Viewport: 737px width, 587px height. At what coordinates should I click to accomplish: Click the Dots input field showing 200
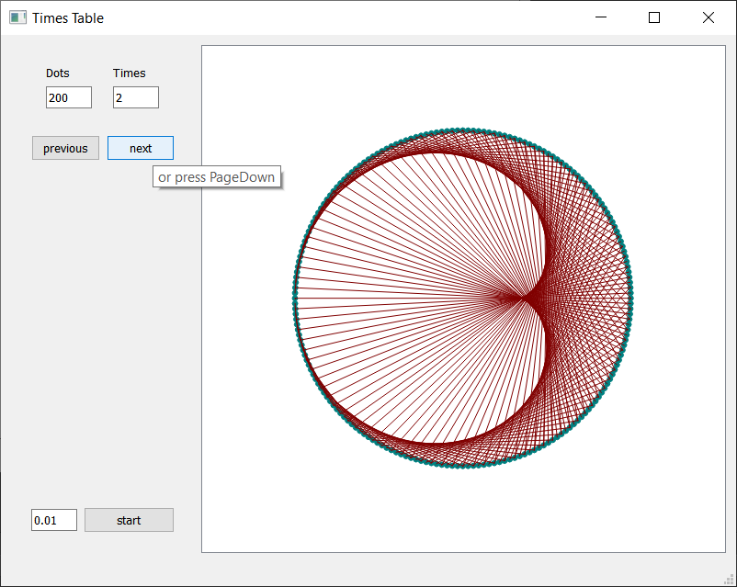pos(69,97)
